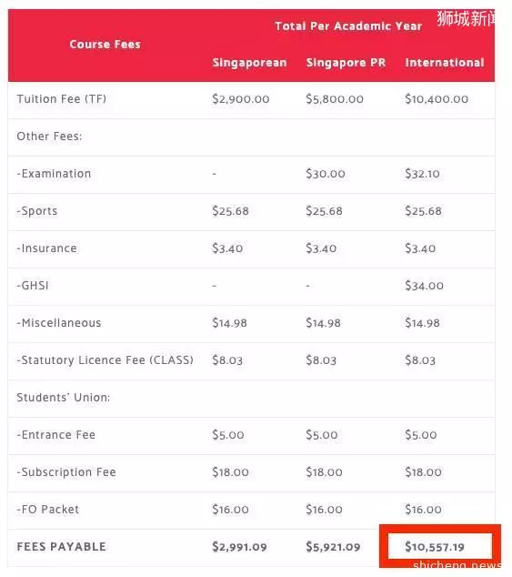512x577 pixels.
Task: Select the Singapore PR column header
Action: click(346, 63)
